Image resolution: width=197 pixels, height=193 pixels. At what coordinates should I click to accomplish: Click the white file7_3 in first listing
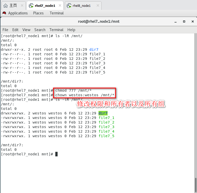coord(97,63)
